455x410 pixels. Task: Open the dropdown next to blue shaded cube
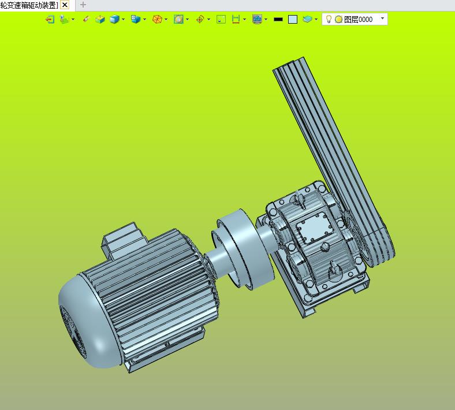pos(124,20)
